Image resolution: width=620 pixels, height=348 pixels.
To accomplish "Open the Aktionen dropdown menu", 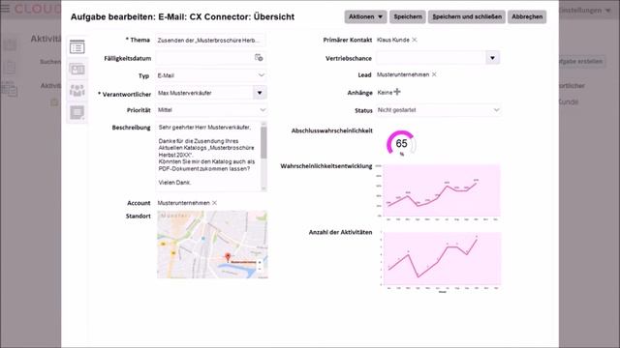I will tap(365, 16).
